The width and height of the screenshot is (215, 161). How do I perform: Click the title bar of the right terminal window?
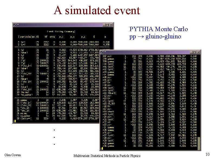pos(150,52)
